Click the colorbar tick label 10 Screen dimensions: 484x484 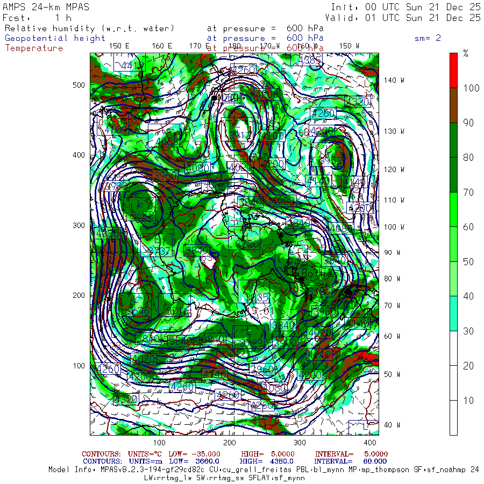(468, 401)
